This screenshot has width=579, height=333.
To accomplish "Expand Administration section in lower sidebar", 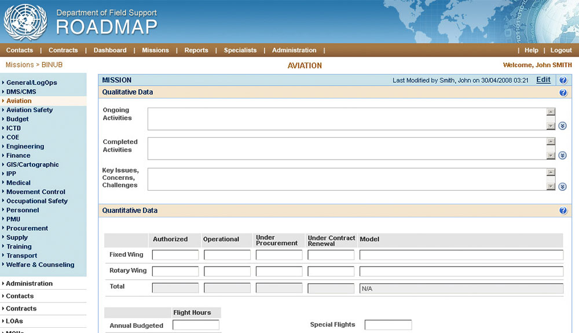I will click(29, 283).
